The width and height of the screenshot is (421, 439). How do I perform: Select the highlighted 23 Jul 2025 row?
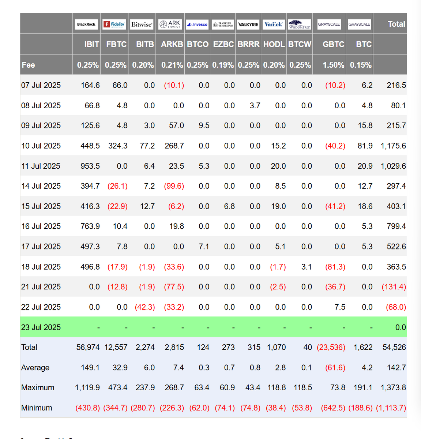coord(213,327)
